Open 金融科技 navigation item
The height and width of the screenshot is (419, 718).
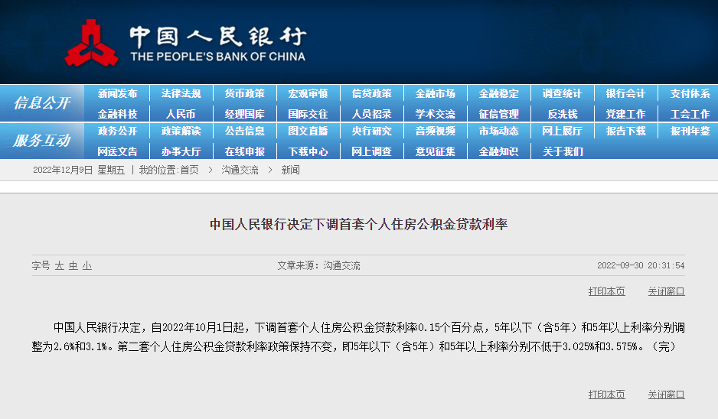coord(117,114)
